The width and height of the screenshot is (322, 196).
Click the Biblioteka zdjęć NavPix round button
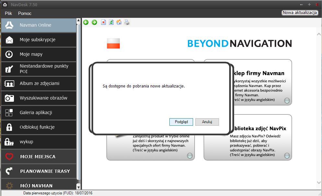(x=287, y=156)
